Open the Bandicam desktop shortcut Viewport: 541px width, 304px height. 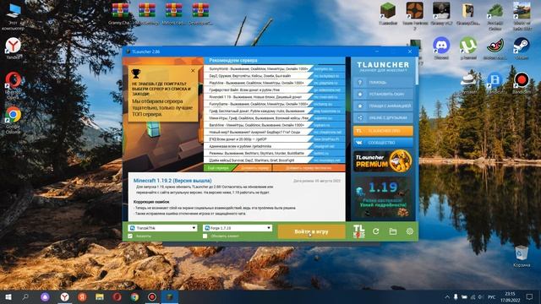pyautogui.click(x=522, y=83)
